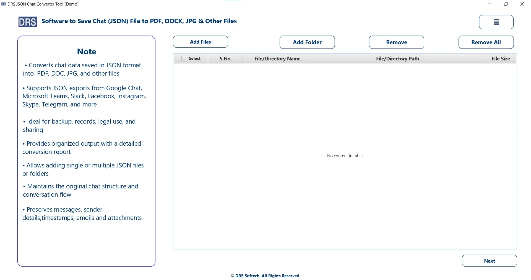Screen dimensions: 531x280
Task: Click the Select header label
Action: 194,58
